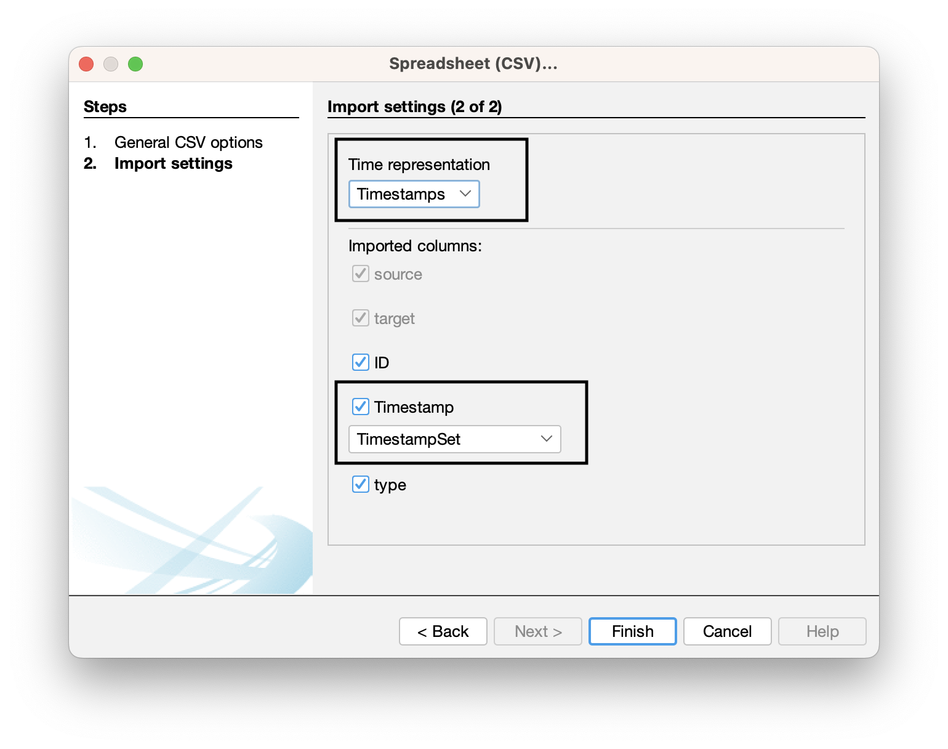The width and height of the screenshot is (948, 749).
Task: Select step 2 Import settings
Action: pos(174,163)
